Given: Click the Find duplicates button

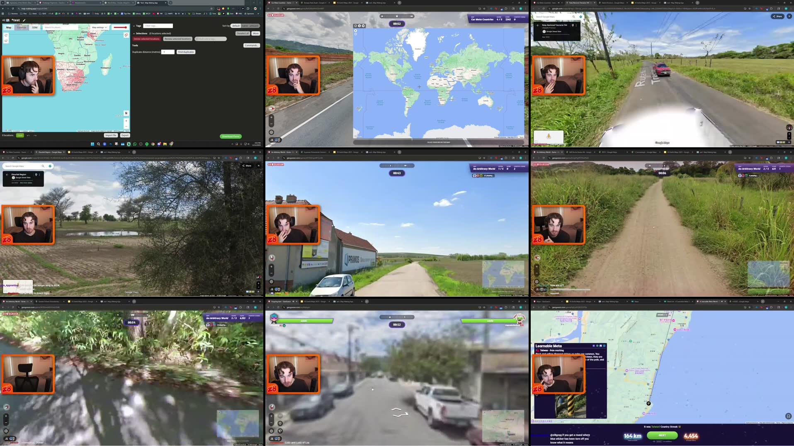Looking at the screenshot, I should (x=185, y=52).
